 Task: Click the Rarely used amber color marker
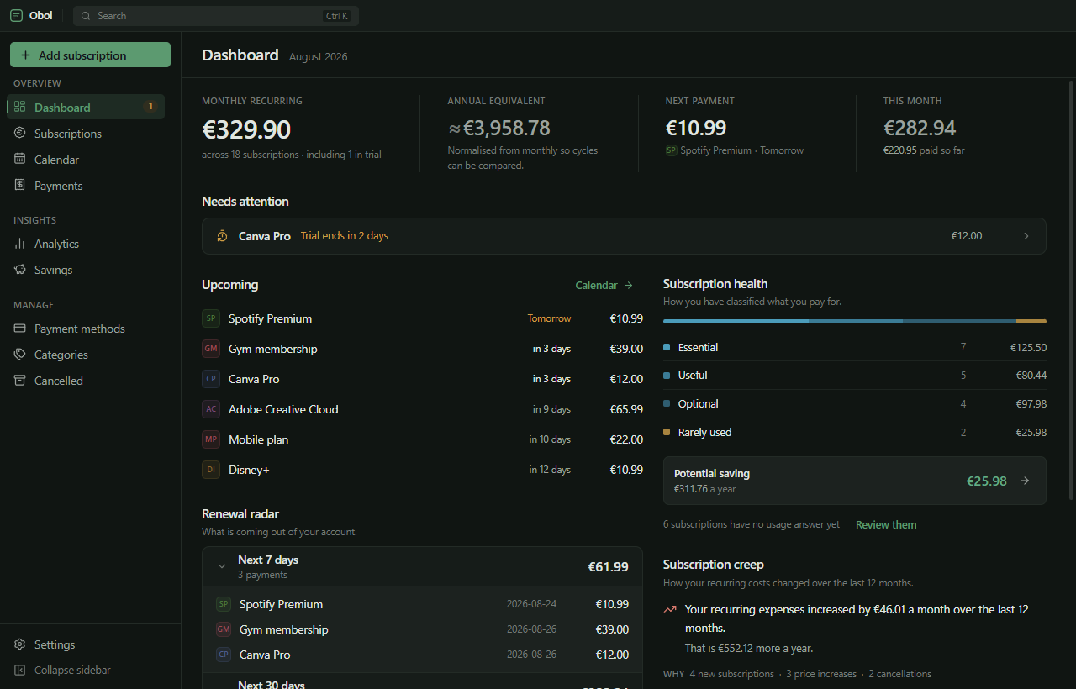coord(667,432)
